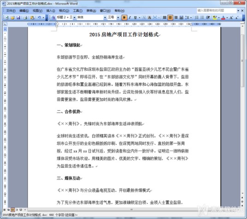The image size is (247, 219).
Task: Toggle numbered list formatting
Action: (x=197, y=18)
